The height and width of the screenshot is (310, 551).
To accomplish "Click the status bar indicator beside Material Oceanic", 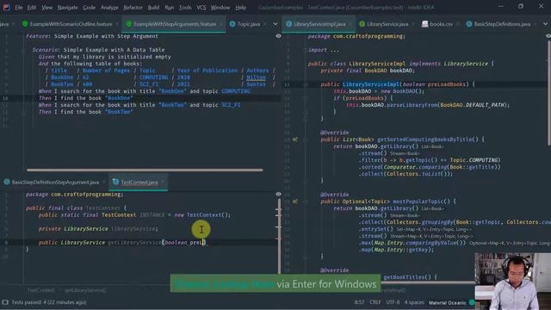I will pos(472,302).
